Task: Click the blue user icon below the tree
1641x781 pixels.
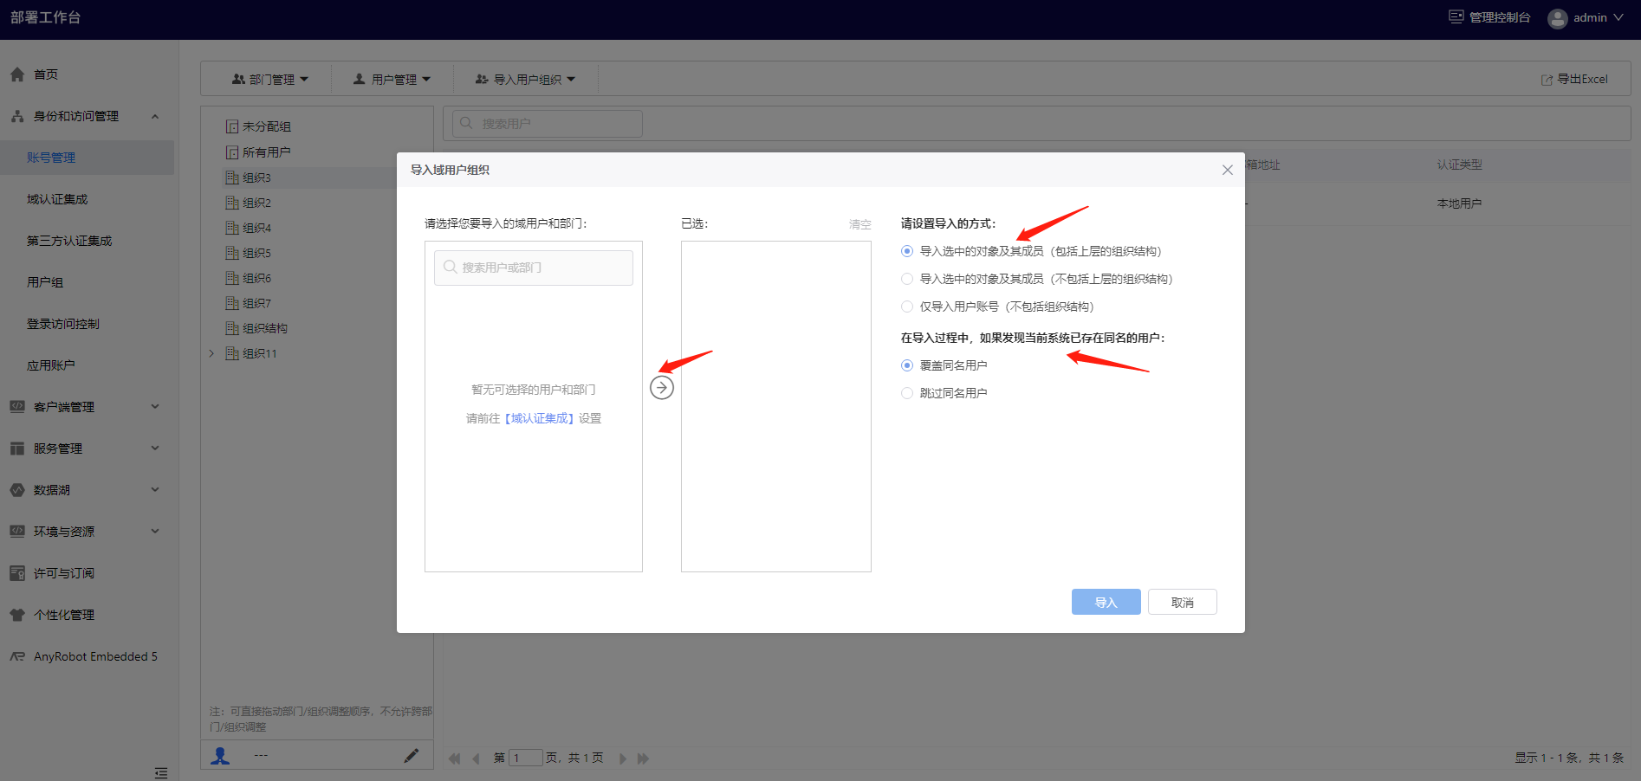Action: point(221,756)
